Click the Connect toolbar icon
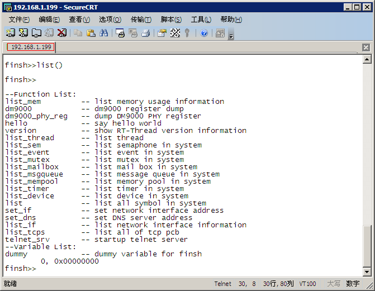Image resolution: width=375 pixels, height=291 pixels. [x=11, y=33]
